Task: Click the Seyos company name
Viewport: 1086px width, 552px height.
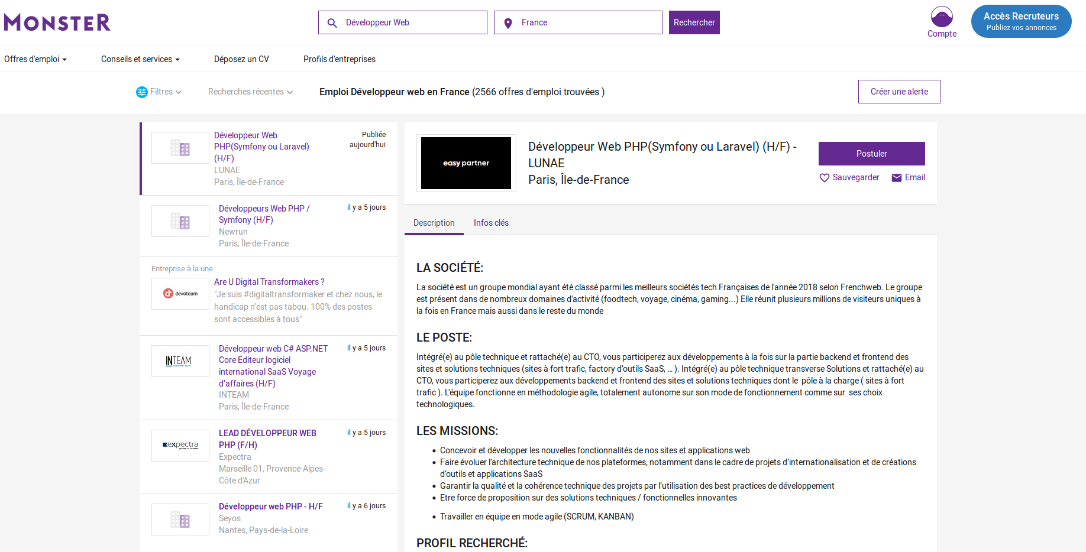Action: (230, 518)
